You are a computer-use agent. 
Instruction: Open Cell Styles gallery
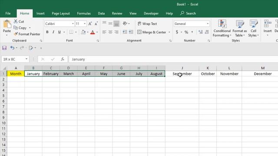click(x=253, y=28)
